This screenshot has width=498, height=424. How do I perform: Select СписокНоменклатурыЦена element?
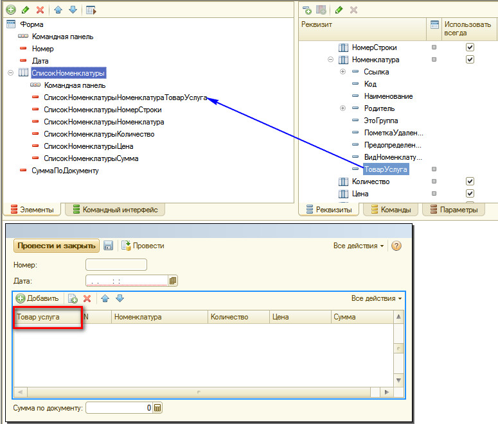(89, 146)
